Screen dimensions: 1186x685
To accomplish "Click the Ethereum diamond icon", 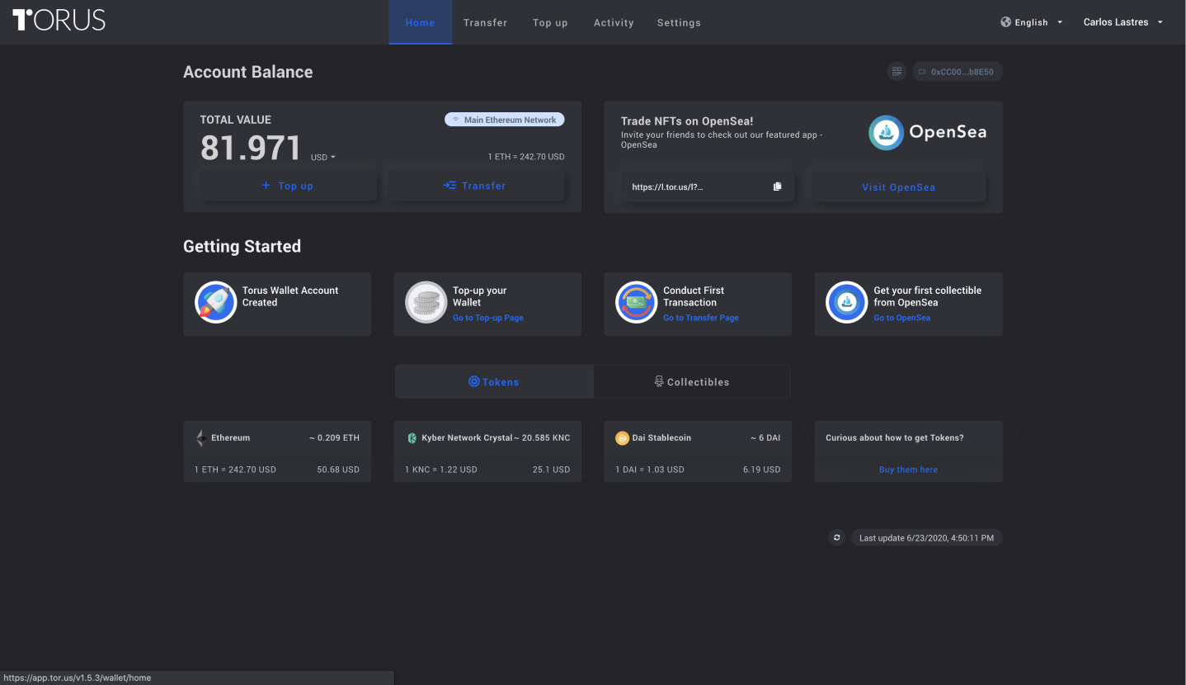I will point(200,438).
